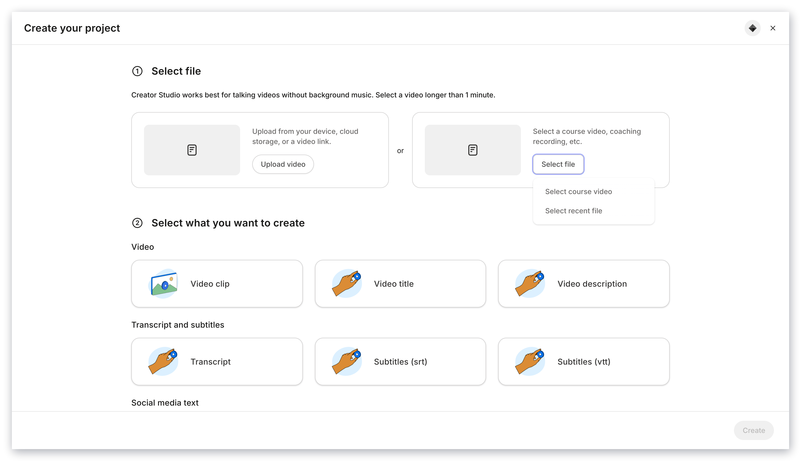Click the Create your project title
Screen dimensions: 801x461
pos(72,28)
